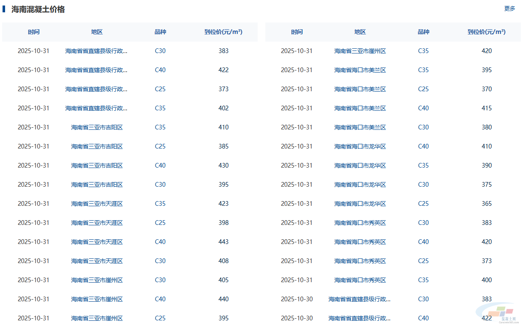Click the left table's 时间 column header

[x=34, y=32]
